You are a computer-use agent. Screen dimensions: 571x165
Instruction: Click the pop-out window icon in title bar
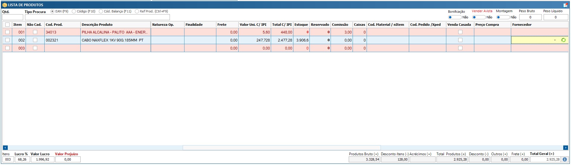(x=565, y=5)
